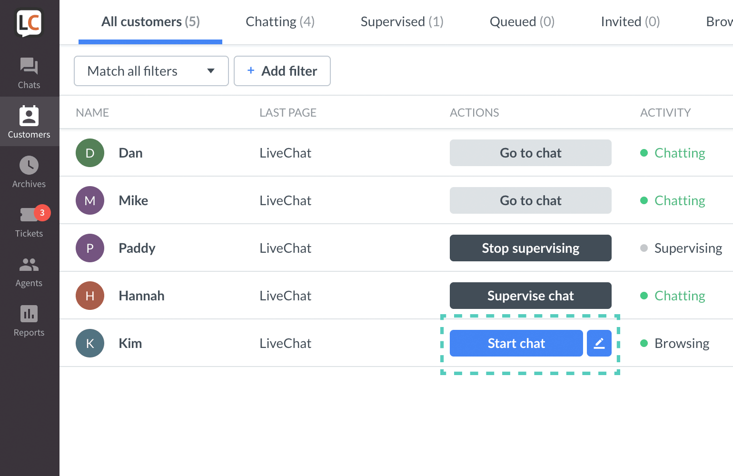Switch to the Chatting tab
The width and height of the screenshot is (733, 476).
pos(280,21)
